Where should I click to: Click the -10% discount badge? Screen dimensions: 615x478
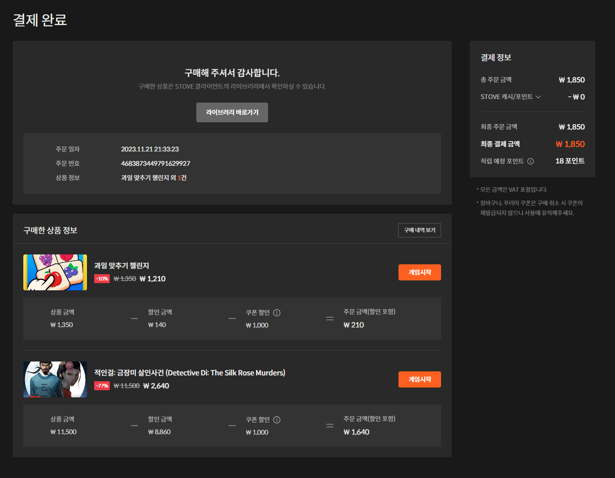[102, 279]
